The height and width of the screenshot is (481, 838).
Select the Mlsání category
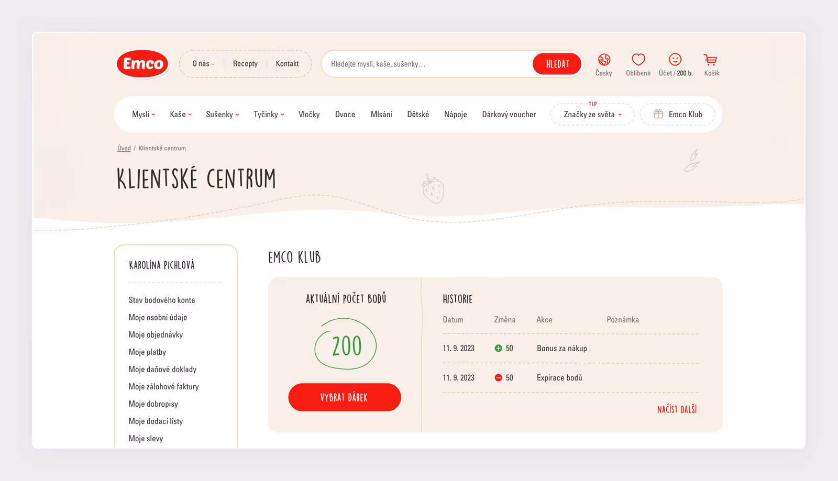(381, 115)
